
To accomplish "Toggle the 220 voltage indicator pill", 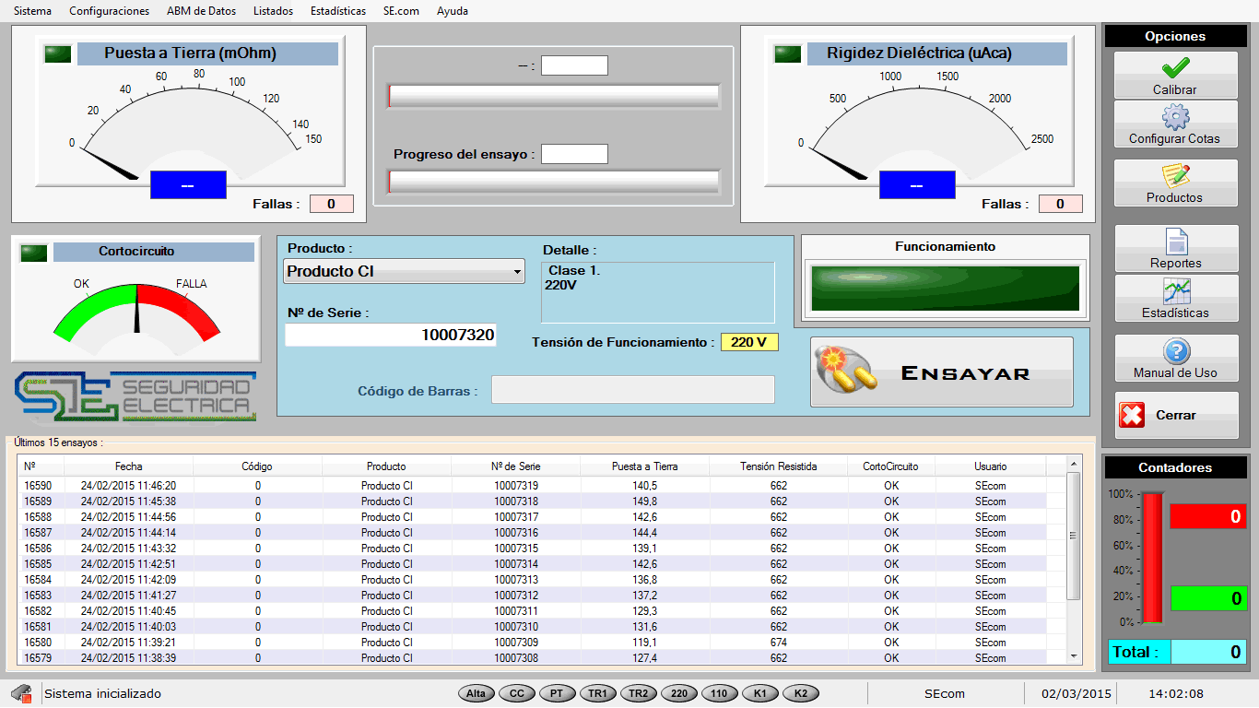I will [x=678, y=693].
